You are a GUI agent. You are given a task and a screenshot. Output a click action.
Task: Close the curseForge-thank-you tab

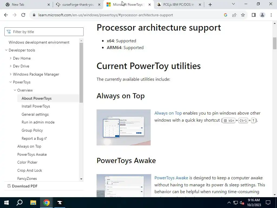pos(99,5)
